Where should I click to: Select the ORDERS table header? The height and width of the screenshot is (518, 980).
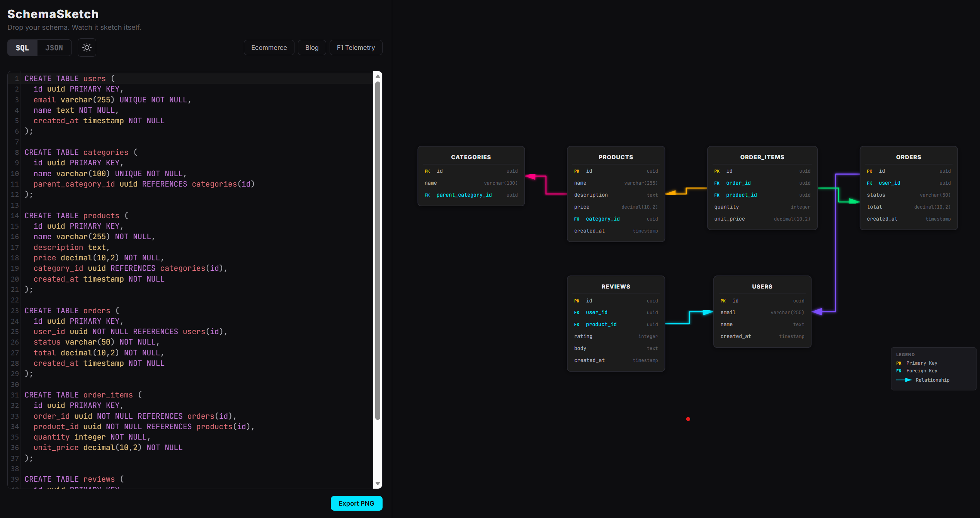coord(909,157)
